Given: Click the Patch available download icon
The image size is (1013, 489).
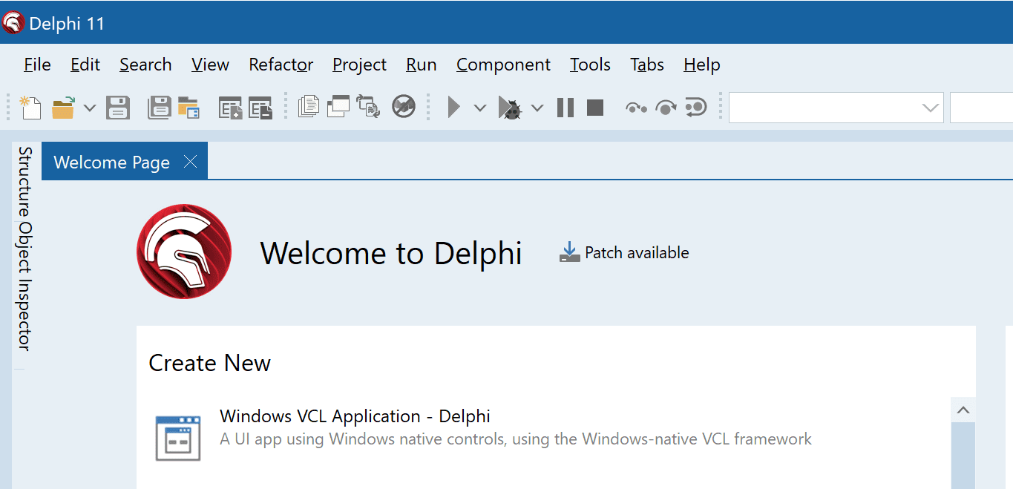Looking at the screenshot, I should [569, 252].
